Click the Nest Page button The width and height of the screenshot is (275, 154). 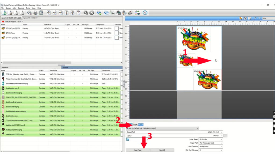coord(138,150)
